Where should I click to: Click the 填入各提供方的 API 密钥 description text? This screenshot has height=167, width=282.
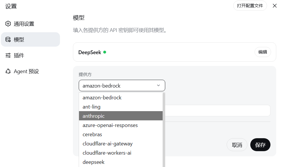pyautogui.click(x=120, y=30)
